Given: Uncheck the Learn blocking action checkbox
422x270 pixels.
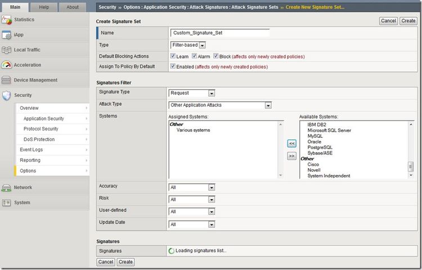Looking at the screenshot, I should pos(173,56).
